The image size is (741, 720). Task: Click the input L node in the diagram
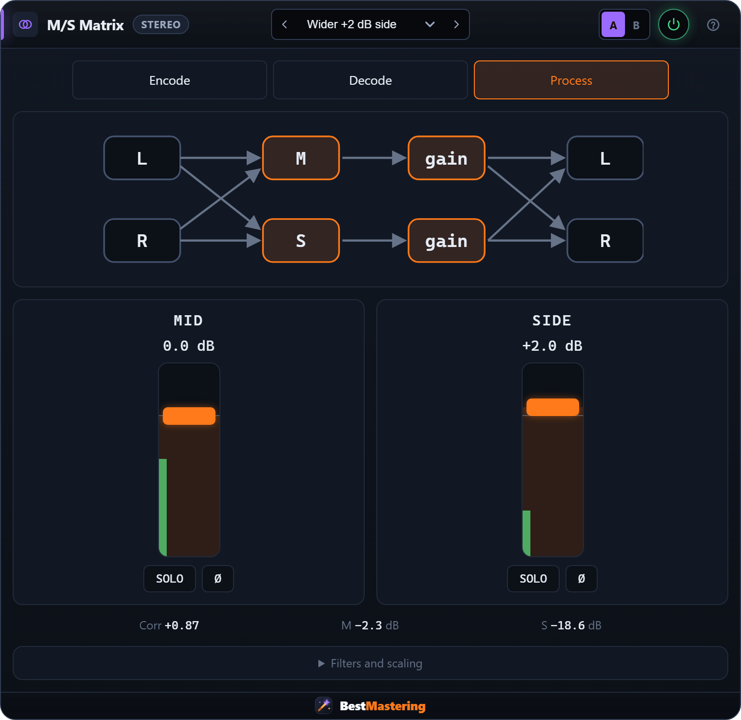[x=142, y=158]
